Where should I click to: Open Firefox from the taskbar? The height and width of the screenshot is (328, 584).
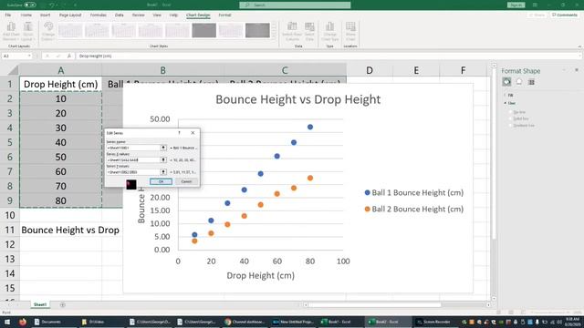click(22, 322)
